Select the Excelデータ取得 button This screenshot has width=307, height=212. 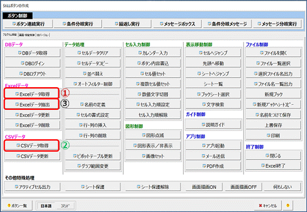[32, 94]
